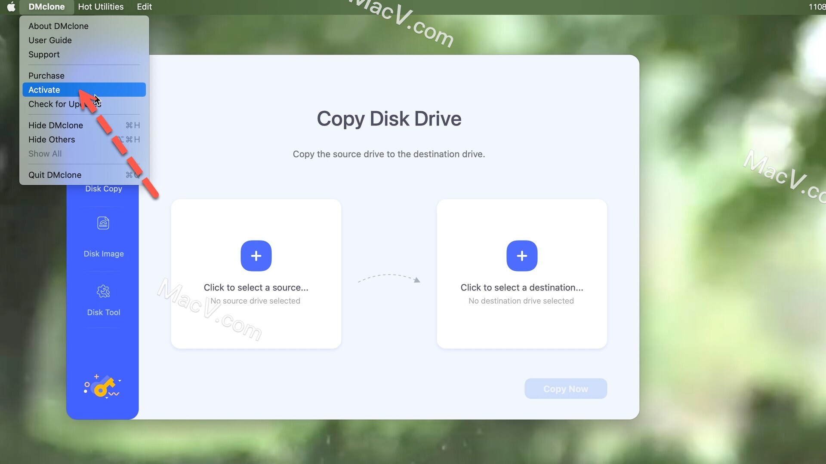Viewport: 826px width, 464px height.
Task: Open the Disk Tool gear icon
Action: tap(103, 291)
